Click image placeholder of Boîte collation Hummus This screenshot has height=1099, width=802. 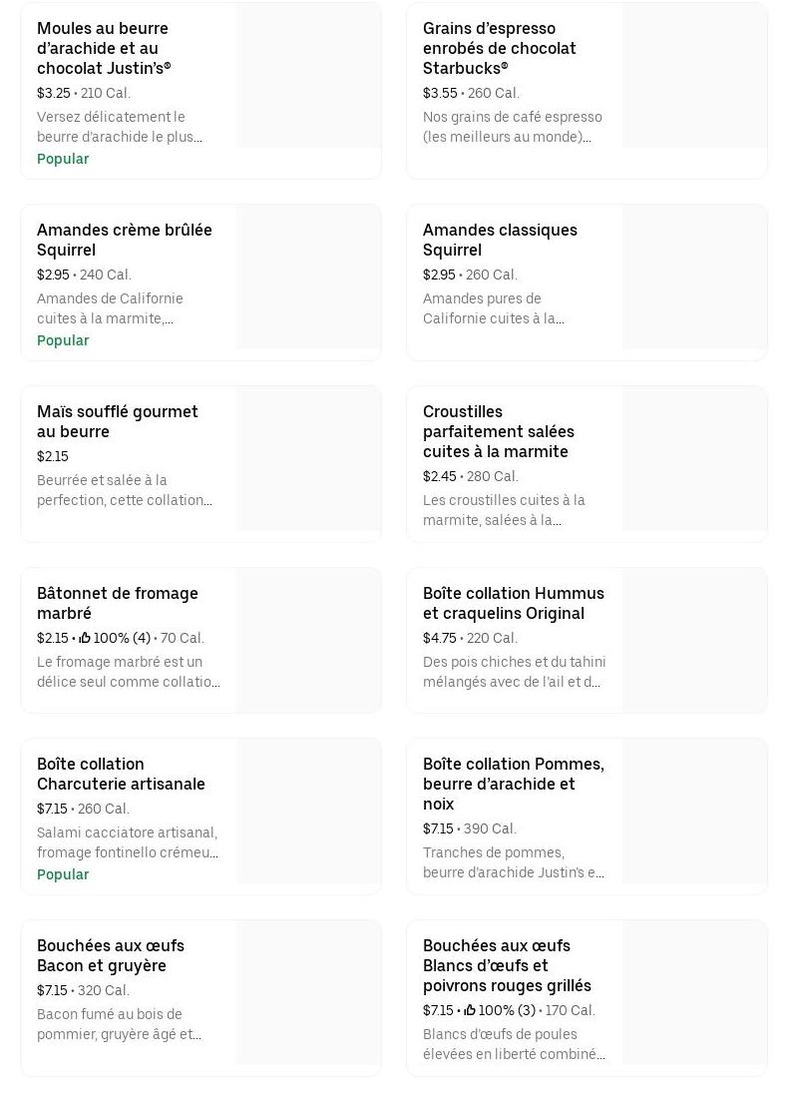tap(694, 641)
